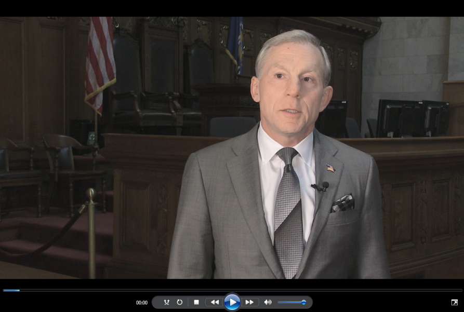Play the video
This screenshot has width=464, height=312.
pos(232,302)
